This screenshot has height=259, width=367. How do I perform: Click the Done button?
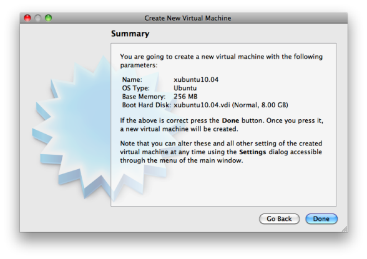coord(321,219)
